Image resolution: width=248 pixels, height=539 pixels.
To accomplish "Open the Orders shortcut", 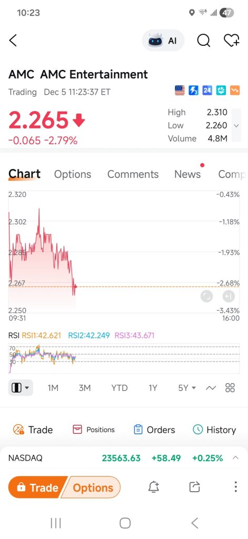I will coord(154,430).
